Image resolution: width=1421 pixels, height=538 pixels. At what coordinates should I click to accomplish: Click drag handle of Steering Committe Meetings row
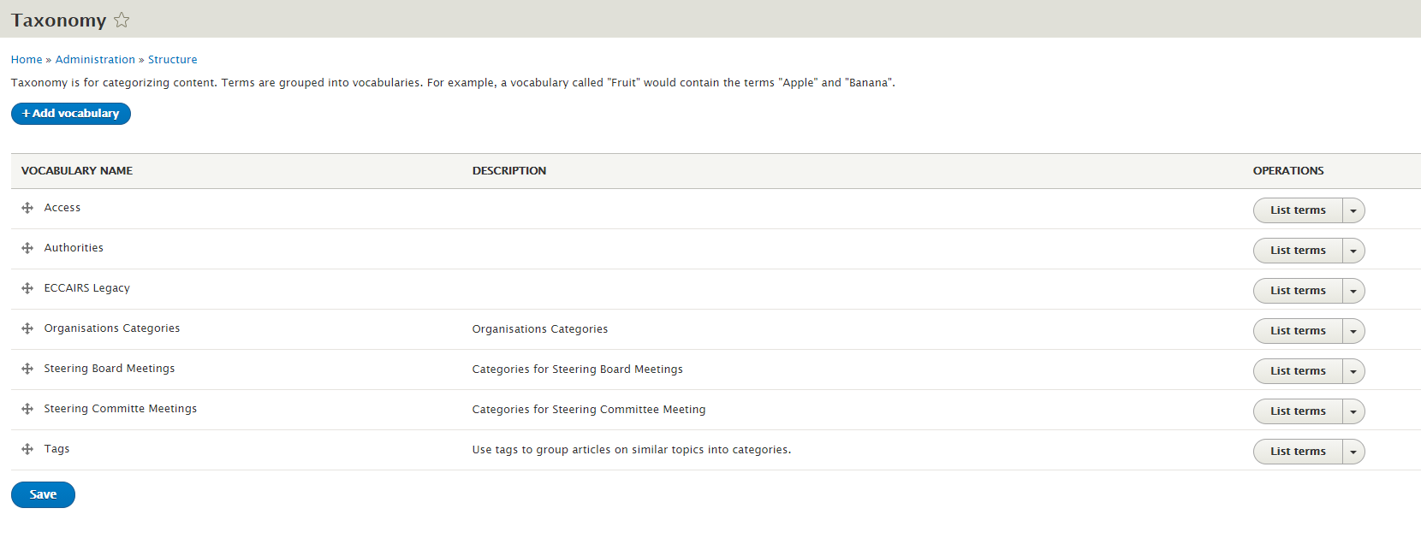tap(27, 409)
